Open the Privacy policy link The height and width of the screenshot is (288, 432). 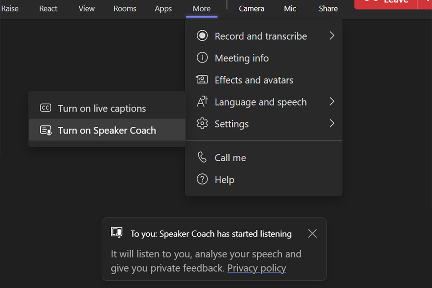pyautogui.click(x=256, y=268)
